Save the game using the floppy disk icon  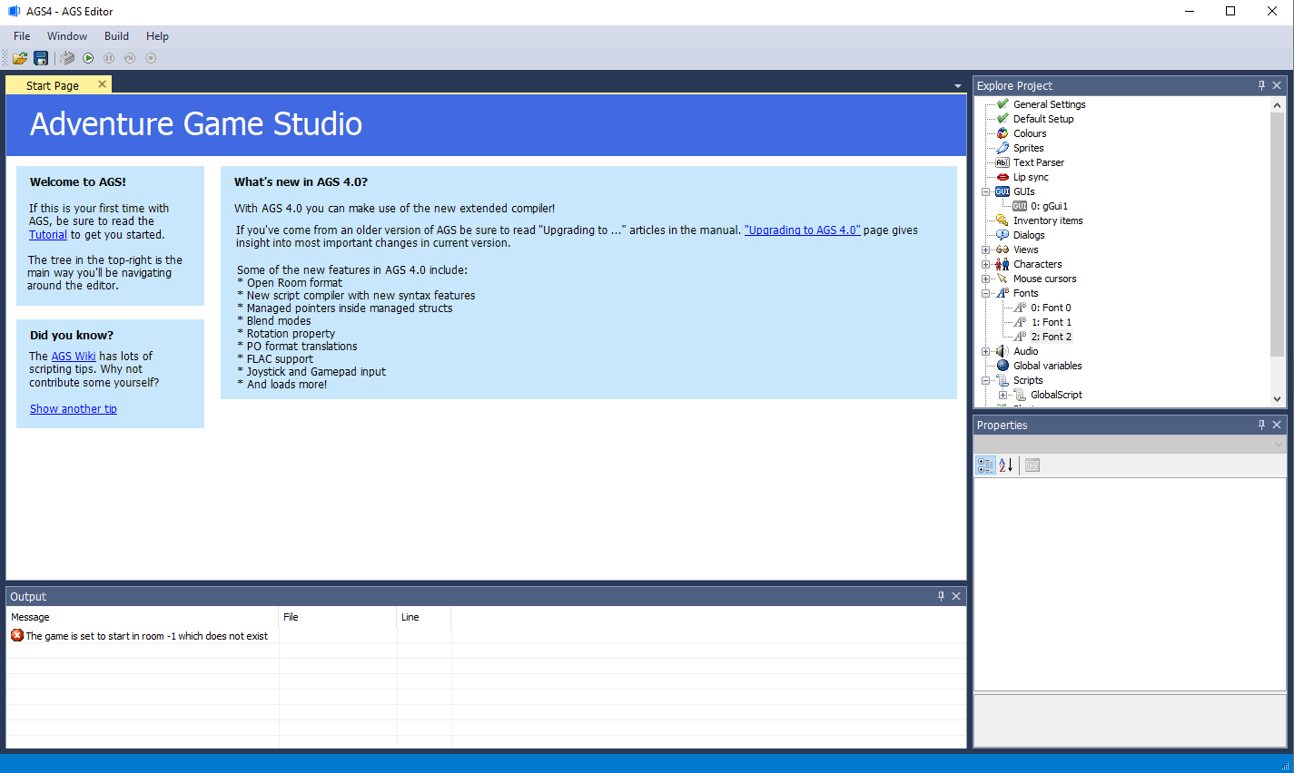(41, 58)
